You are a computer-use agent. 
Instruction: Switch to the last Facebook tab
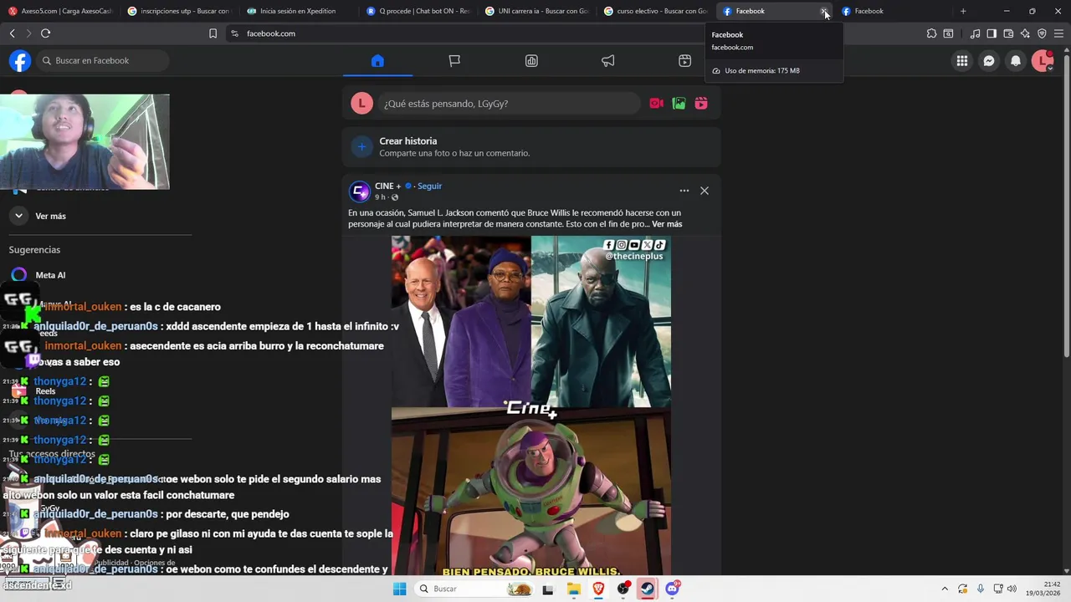point(894,11)
